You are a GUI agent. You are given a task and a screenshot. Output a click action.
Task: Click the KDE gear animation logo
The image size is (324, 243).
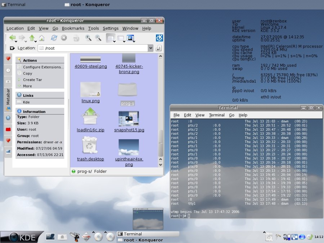159,38
